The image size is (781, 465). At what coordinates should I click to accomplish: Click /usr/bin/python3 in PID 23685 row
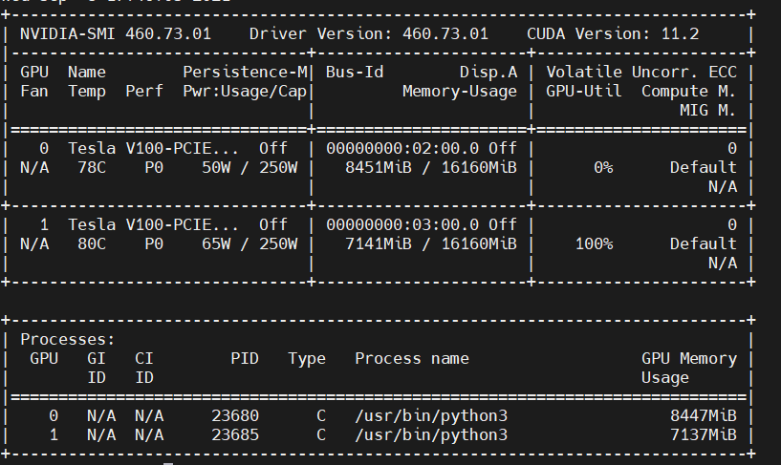(431, 435)
